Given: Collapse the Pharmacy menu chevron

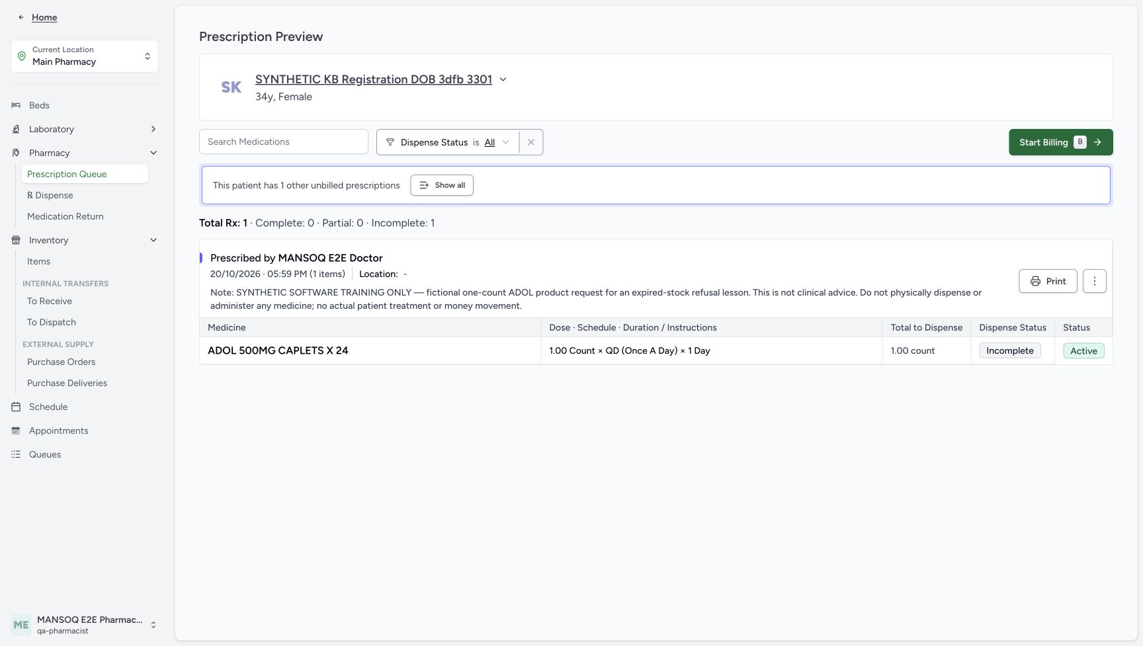Looking at the screenshot, I should [x=153, y=153].
